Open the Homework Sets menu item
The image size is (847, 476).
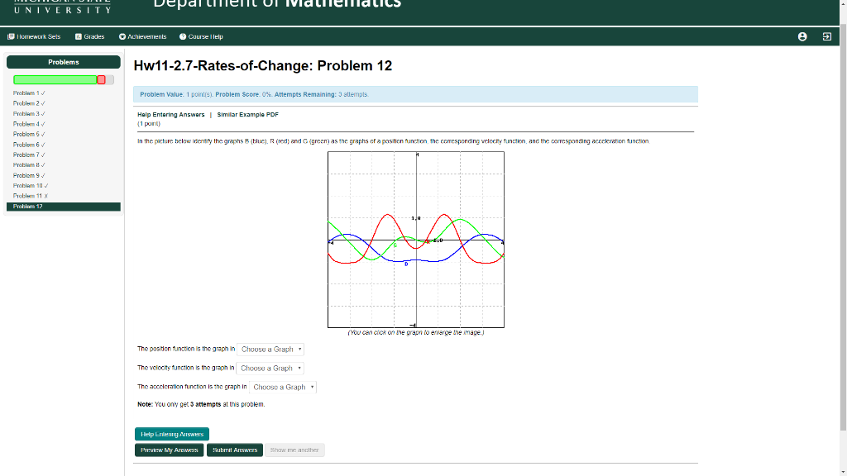tap(33, 36)
